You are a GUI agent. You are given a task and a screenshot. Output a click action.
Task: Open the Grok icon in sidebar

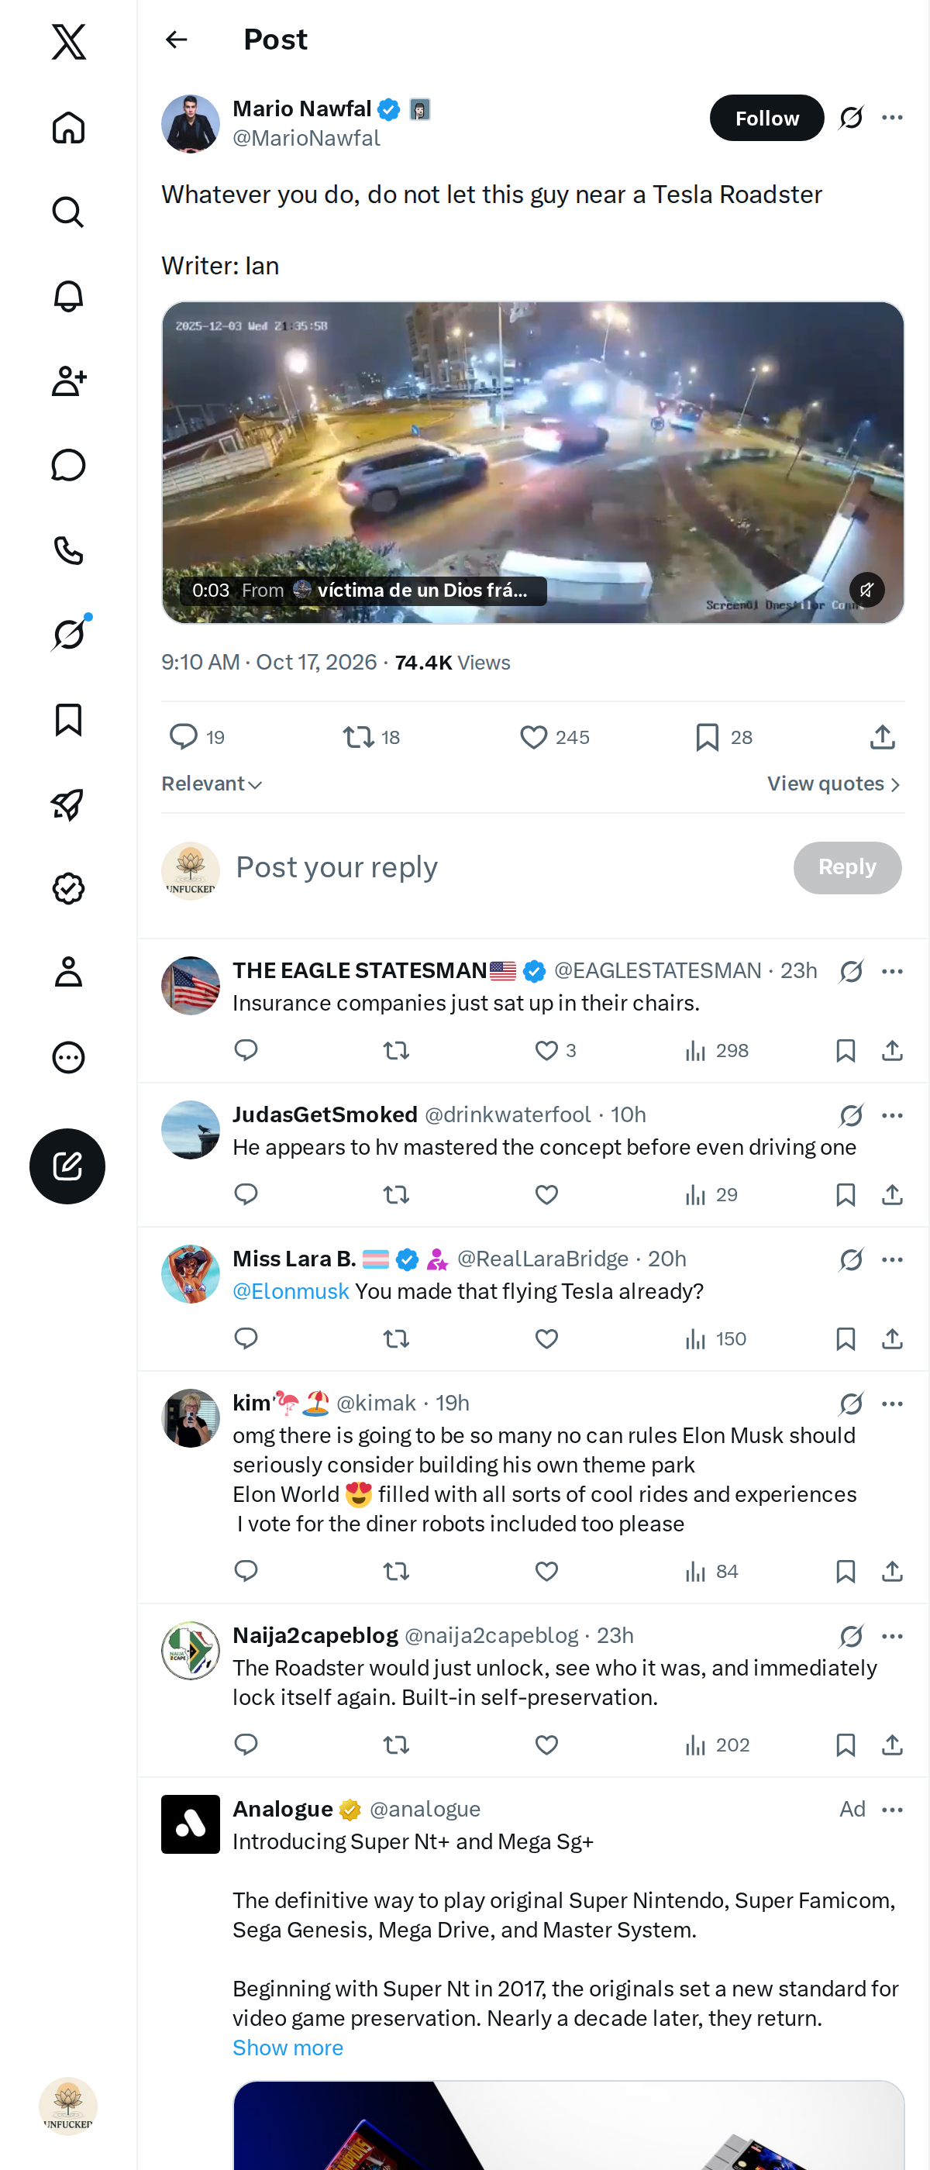click(68, 634)
